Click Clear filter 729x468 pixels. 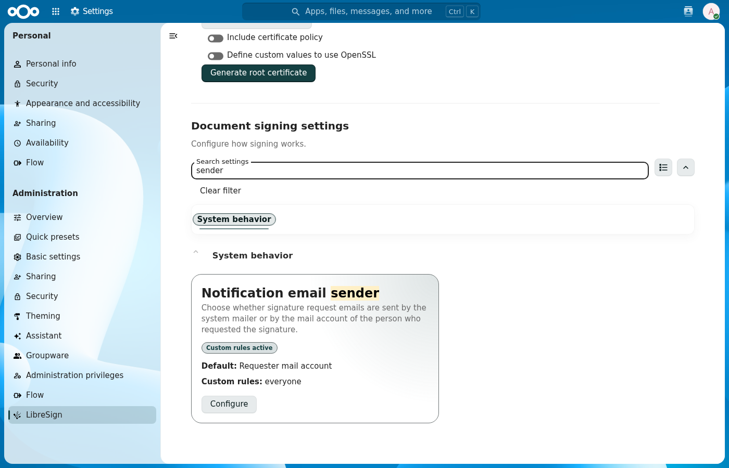[x=221, y=191]
